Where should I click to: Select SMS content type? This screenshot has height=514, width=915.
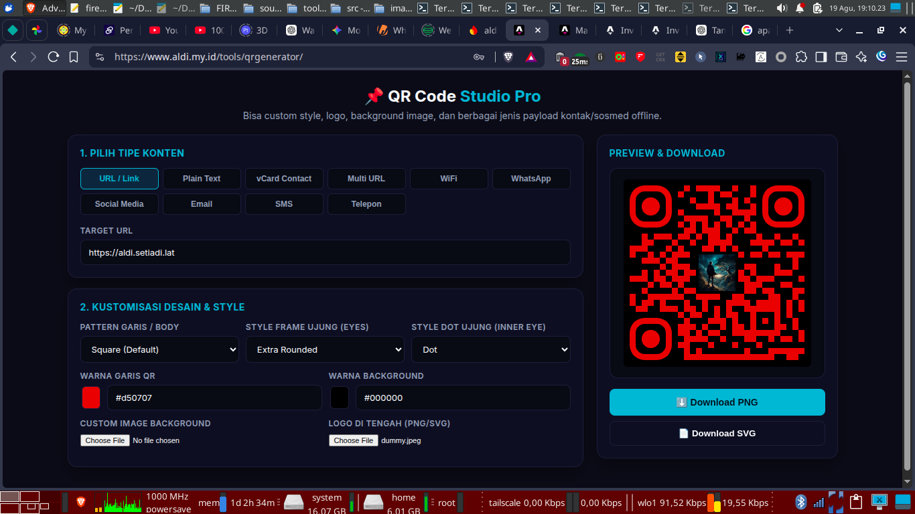(284, 204)
